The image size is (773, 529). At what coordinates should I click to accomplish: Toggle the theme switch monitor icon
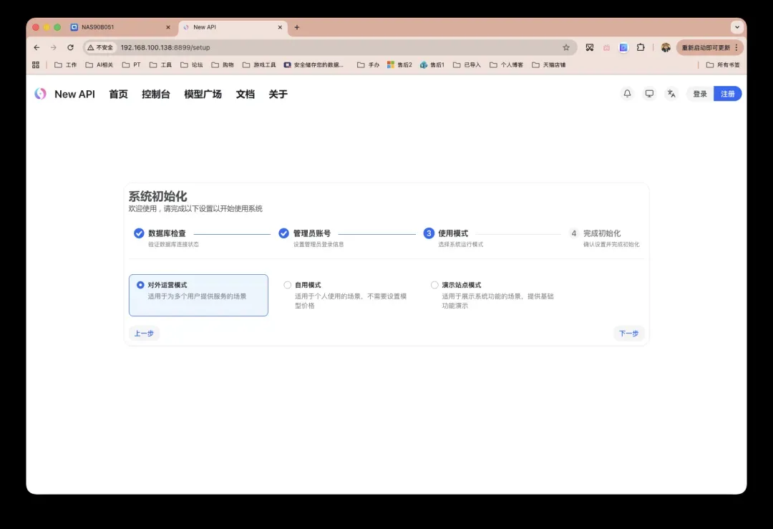[x=649, y=94]
